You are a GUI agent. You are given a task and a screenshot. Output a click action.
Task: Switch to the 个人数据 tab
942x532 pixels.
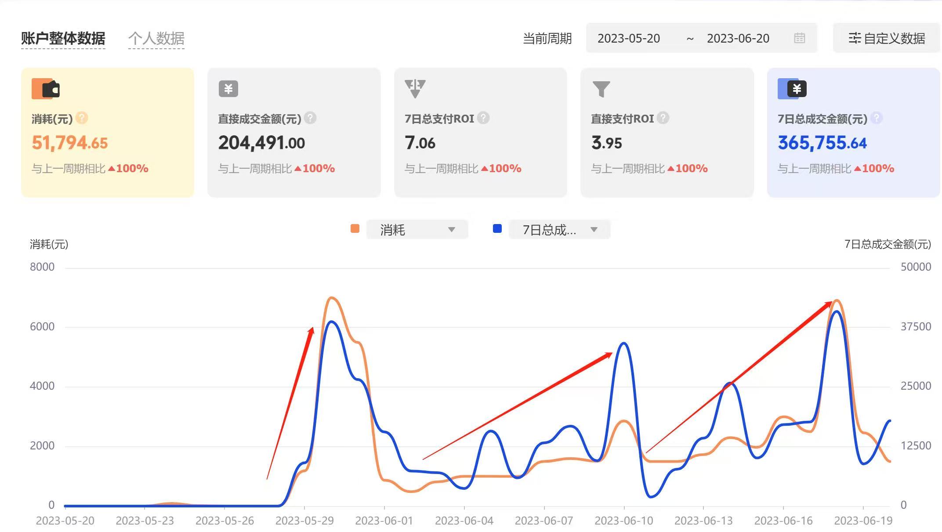(156, 38)
